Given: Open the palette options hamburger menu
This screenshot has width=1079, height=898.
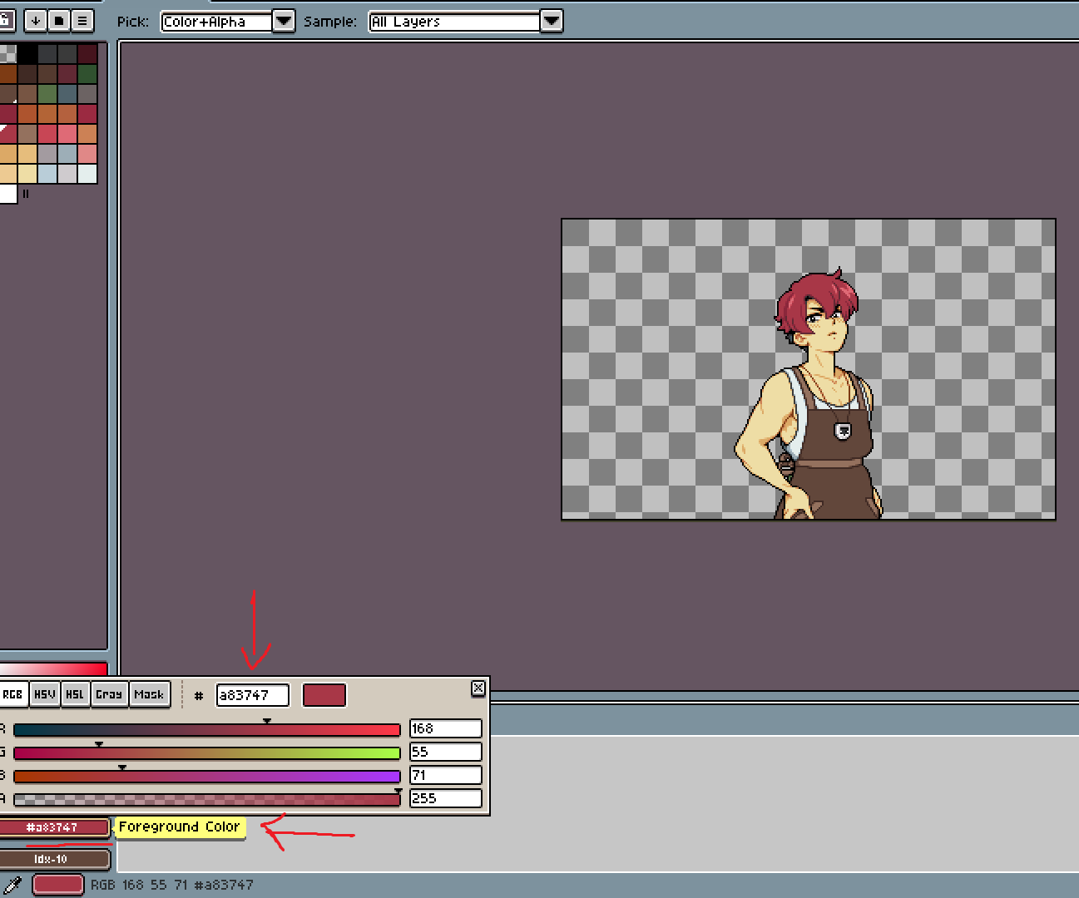Looking at the screenshot, I should (x=82, y=21).
